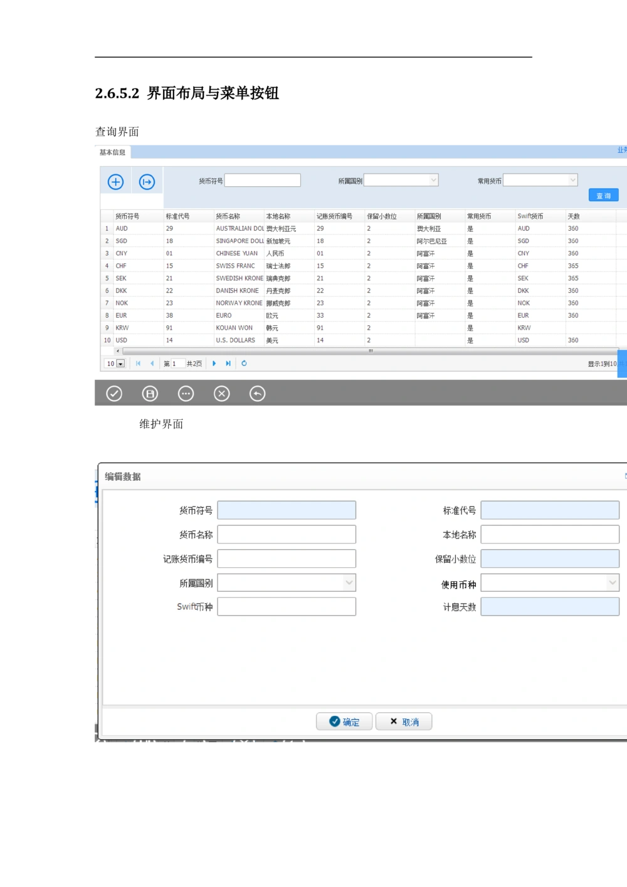Click the add (plus) circle icon
The height and width of the screenshot is (887, 627).
pyautogui.click(x=115, y=182)
